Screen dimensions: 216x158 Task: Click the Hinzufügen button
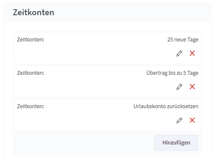[176, 143]
